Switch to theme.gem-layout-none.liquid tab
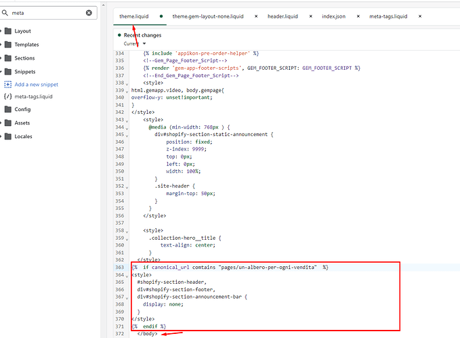Screen dimensions: 460x338 [208, 16]
